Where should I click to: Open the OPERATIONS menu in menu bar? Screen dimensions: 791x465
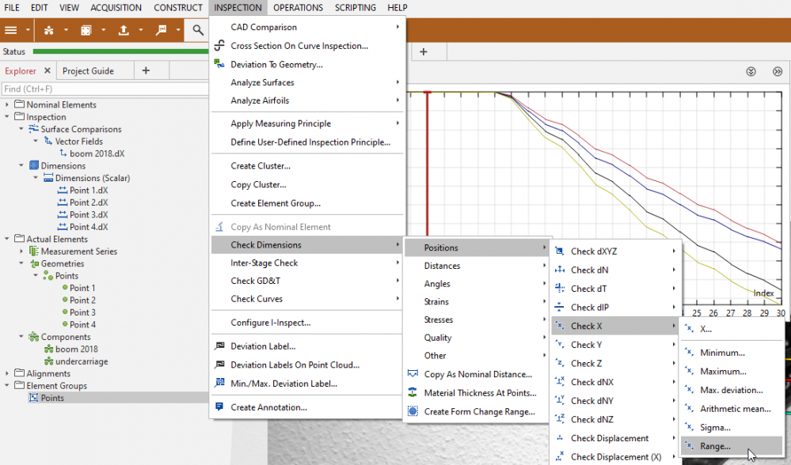click(298, 8)
